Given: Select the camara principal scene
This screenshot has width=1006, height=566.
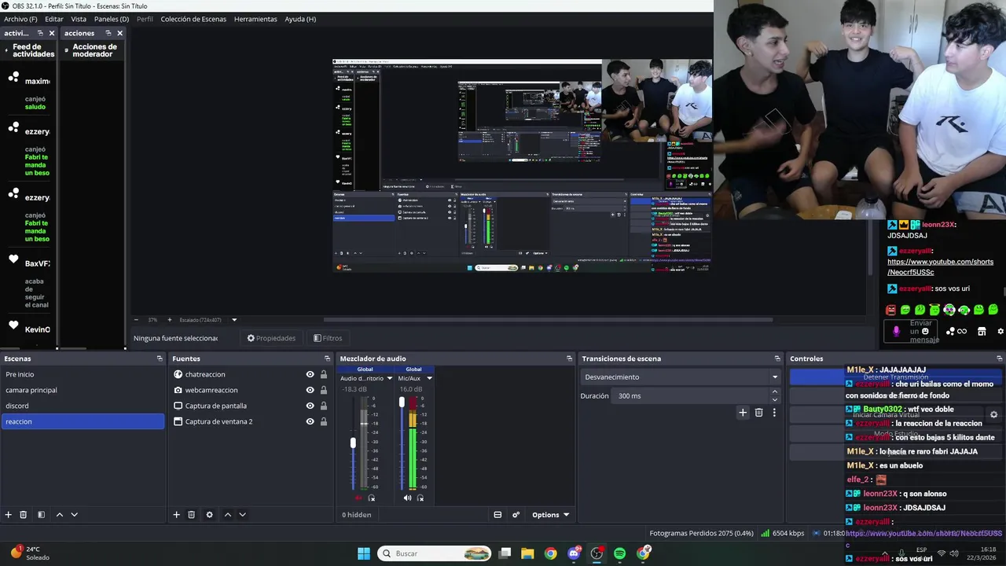Looking at the screenshot, I should 83,390.
